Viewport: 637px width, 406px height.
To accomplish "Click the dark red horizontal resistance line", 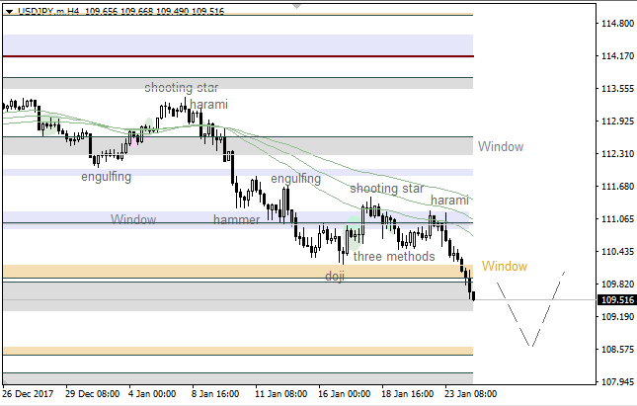I will click(237, 57).
